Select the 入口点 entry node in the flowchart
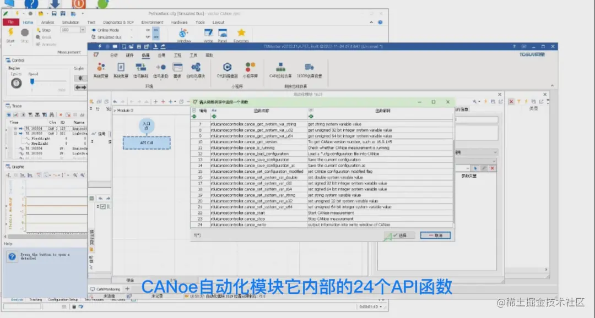 [x=147, y=126]
